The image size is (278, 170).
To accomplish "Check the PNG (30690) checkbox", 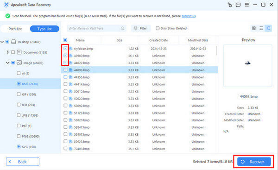I will coord(19,136).
